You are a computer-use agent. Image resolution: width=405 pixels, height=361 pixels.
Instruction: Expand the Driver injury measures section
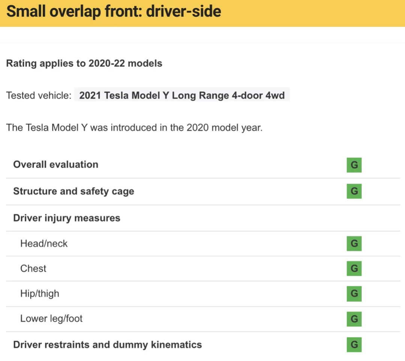tap(67, 218)
